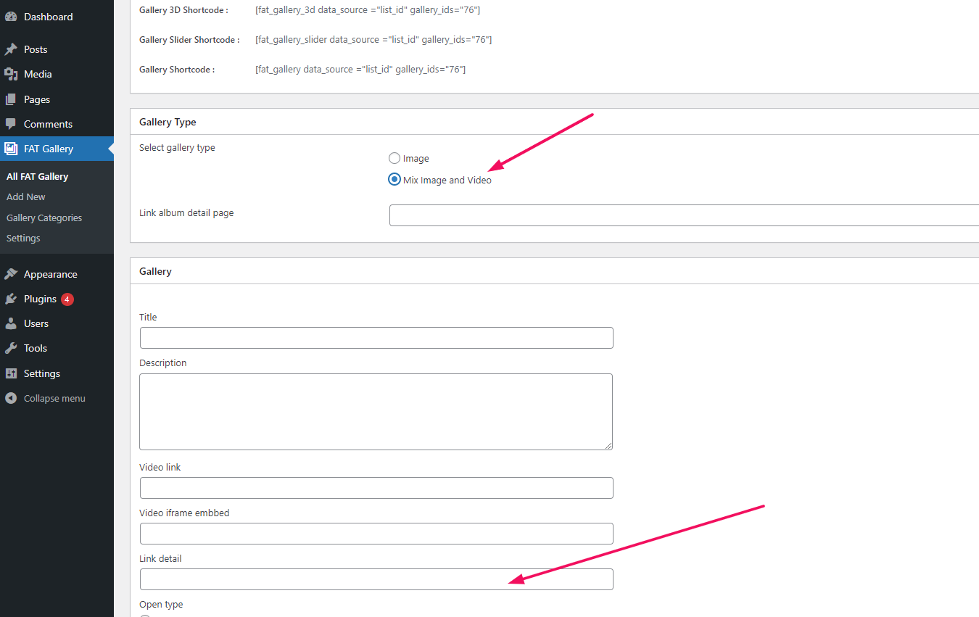
Task: Click the Appearance paintbrush icon
Action: point(11,274)
